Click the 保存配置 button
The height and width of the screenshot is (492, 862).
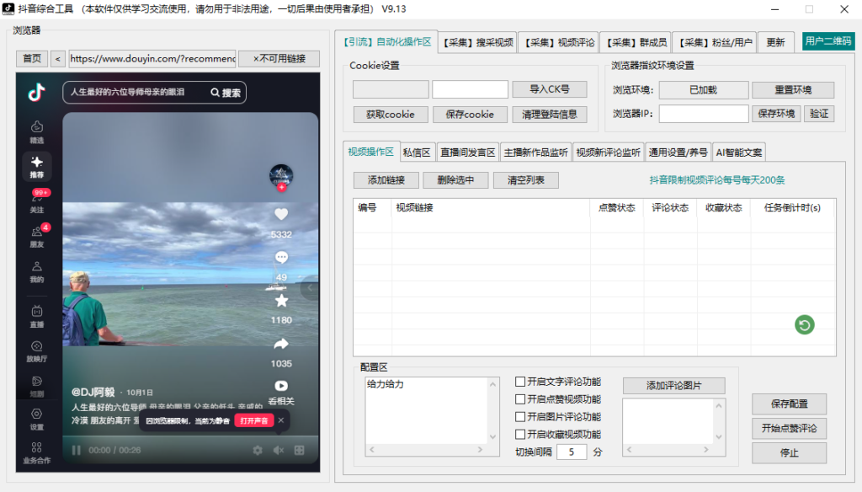pos(789,404)
